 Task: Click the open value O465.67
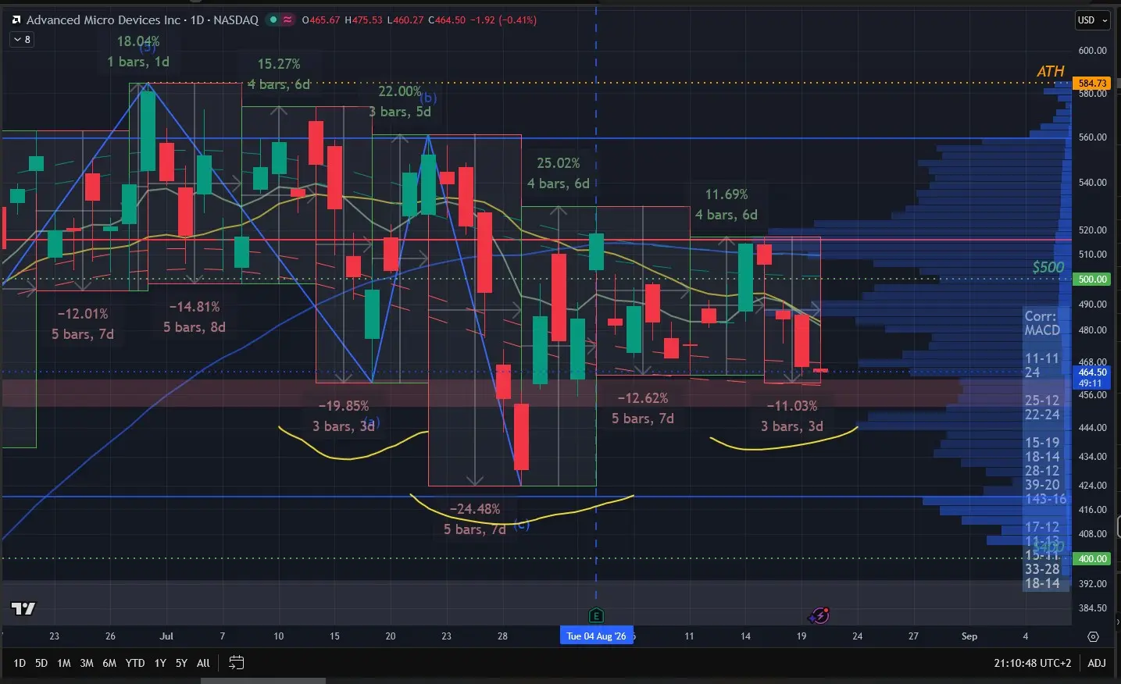321,20
